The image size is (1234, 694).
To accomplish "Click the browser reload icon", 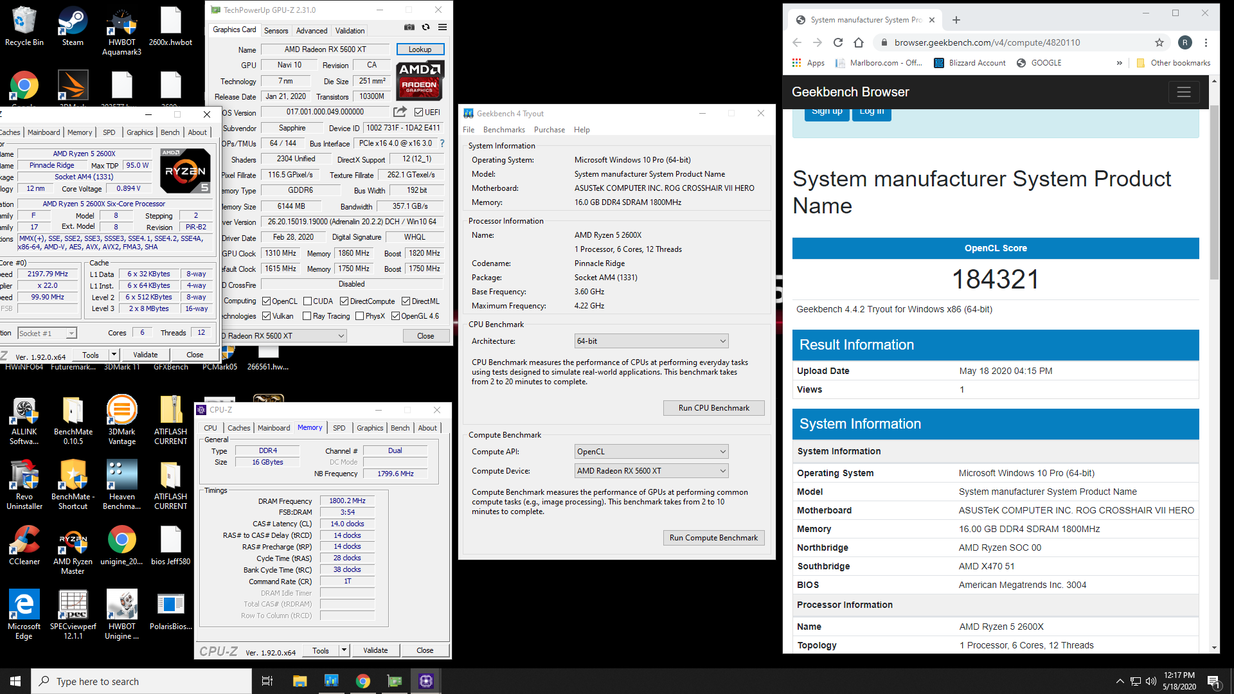I will (838, 42).
